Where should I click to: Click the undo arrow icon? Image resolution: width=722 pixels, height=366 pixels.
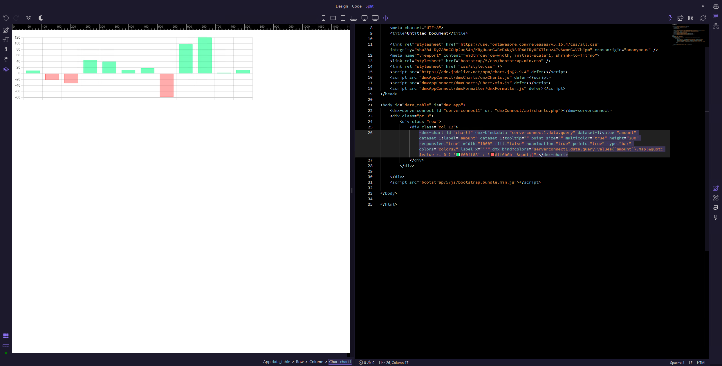(6, 18)
